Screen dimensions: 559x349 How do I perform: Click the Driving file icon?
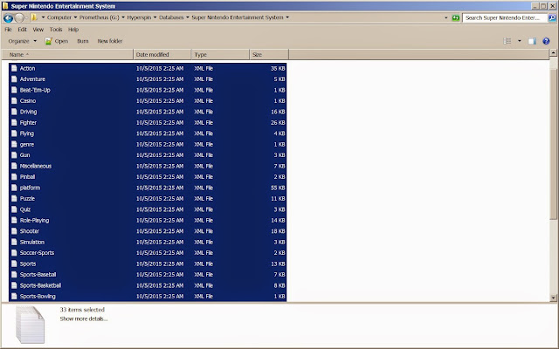point(14,112)
